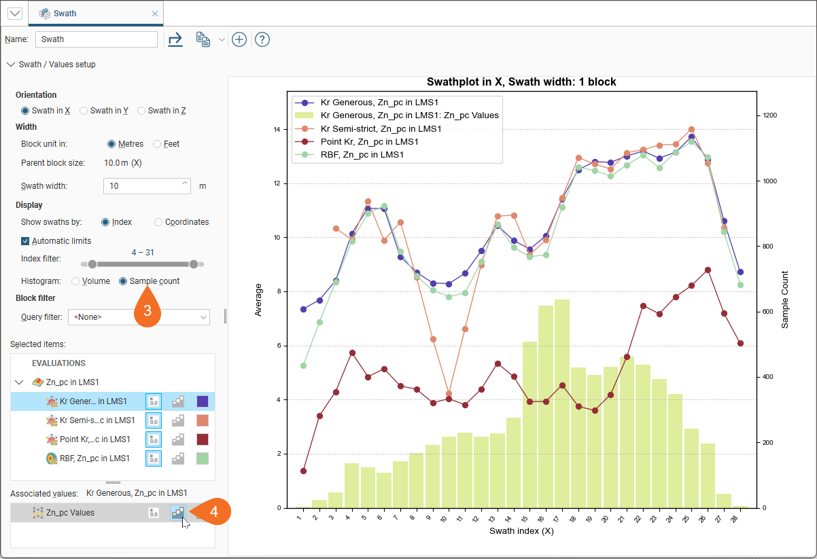Toggle numeric display for Kr Semi-strict row
The image size is (817, 559).
154,420
